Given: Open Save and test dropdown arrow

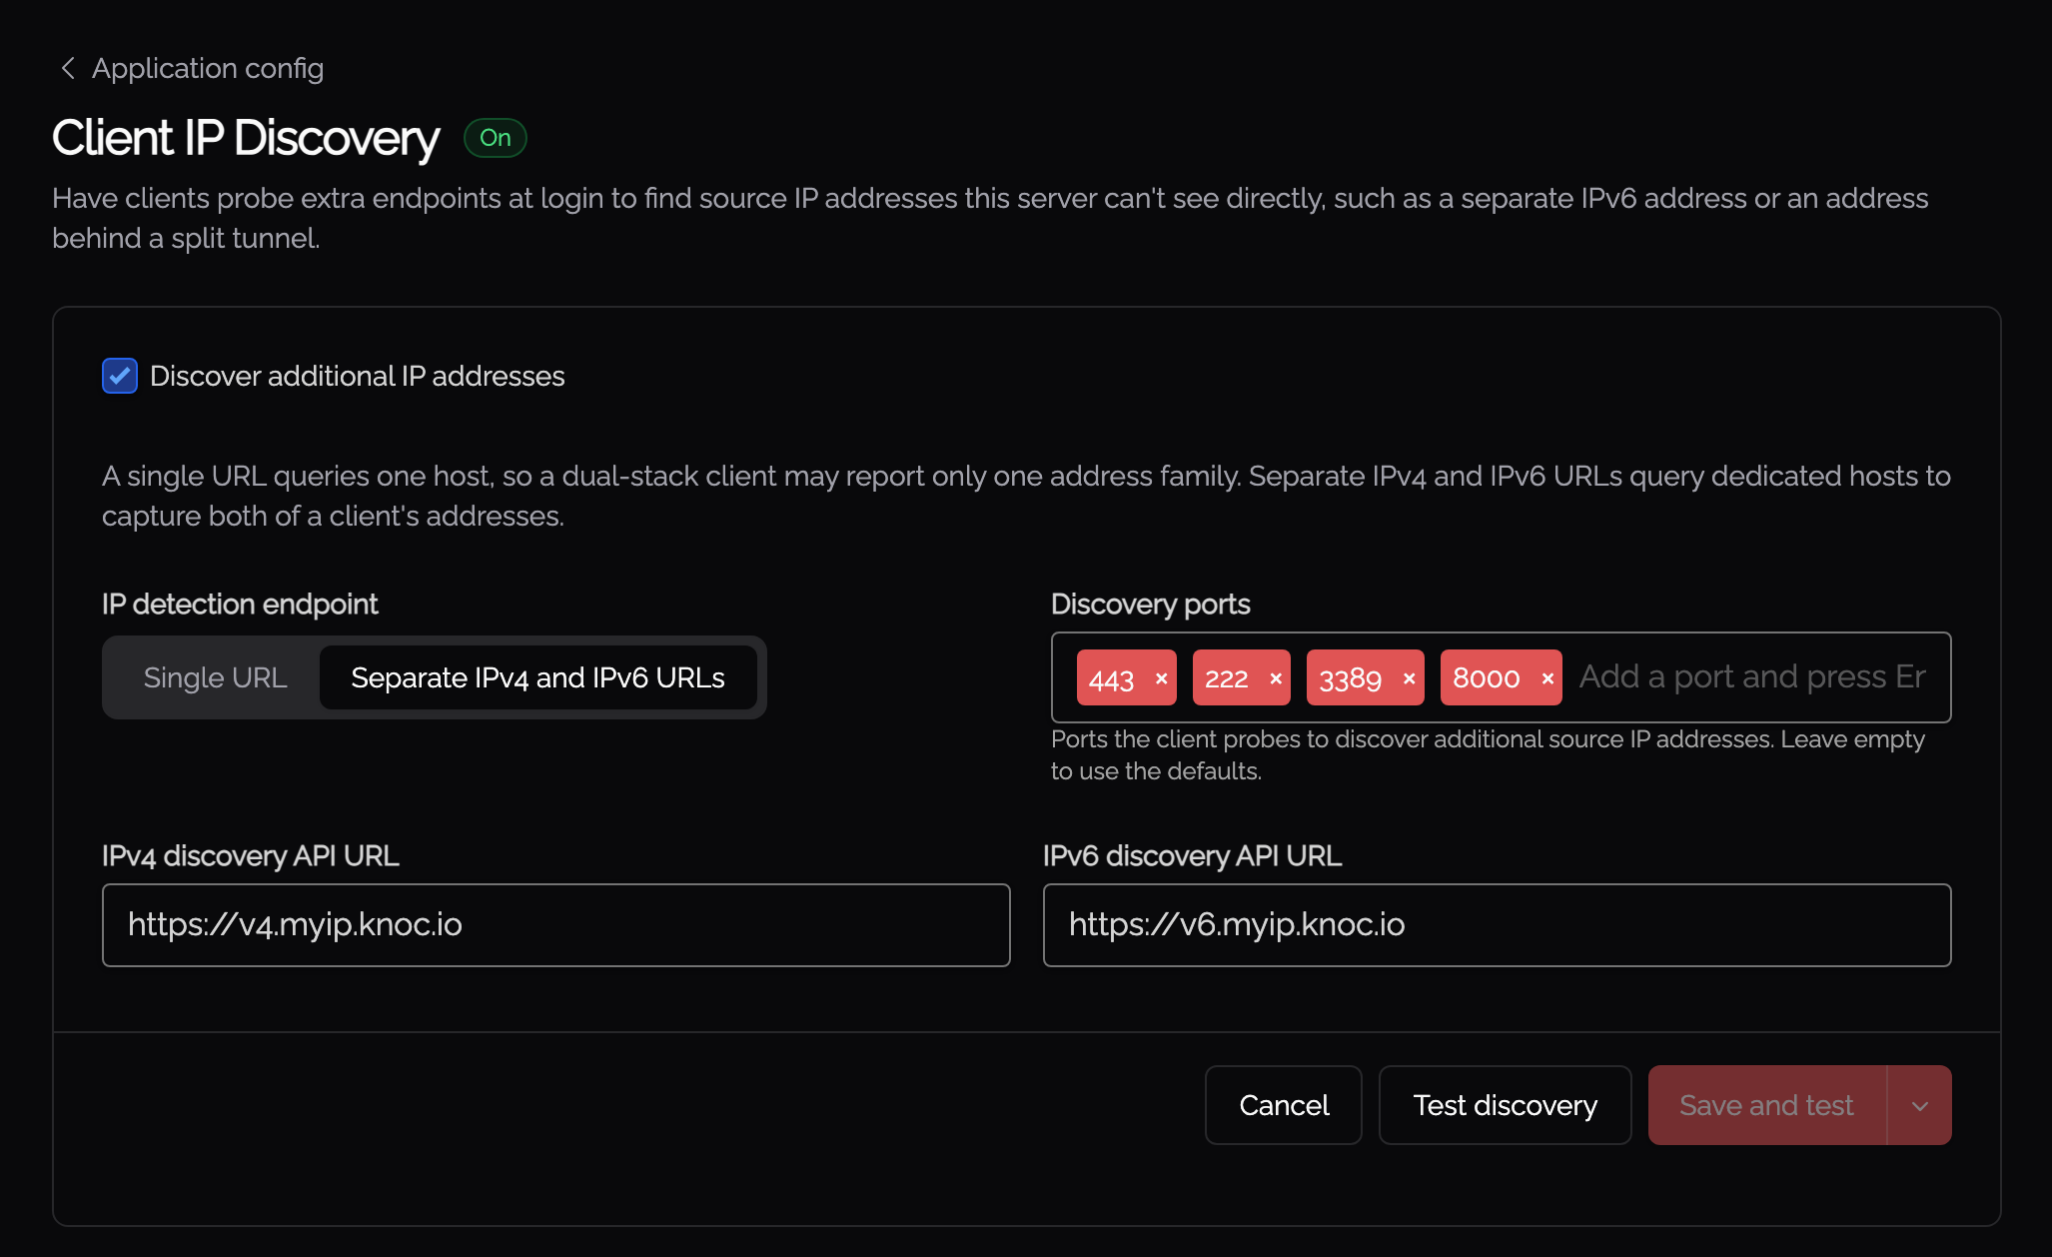Looking at the screenshot, I should coord(1919,1105).
